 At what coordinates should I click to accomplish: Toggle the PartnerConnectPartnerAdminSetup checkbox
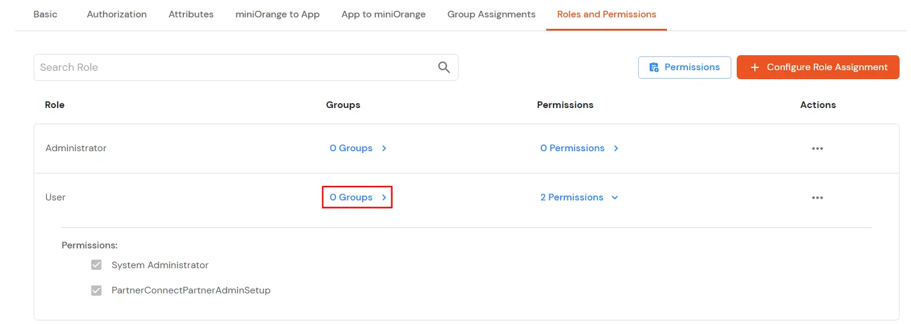[96, 290]
